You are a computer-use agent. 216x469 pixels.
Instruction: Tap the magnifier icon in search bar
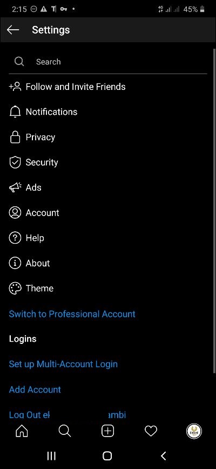click(19, 62)
